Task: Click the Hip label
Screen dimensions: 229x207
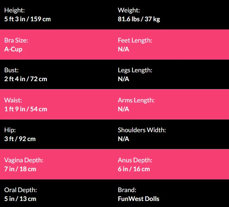Action: (10, 130)
